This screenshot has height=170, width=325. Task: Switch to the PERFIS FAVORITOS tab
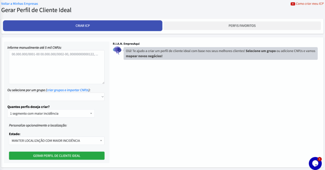coord(242,26)
